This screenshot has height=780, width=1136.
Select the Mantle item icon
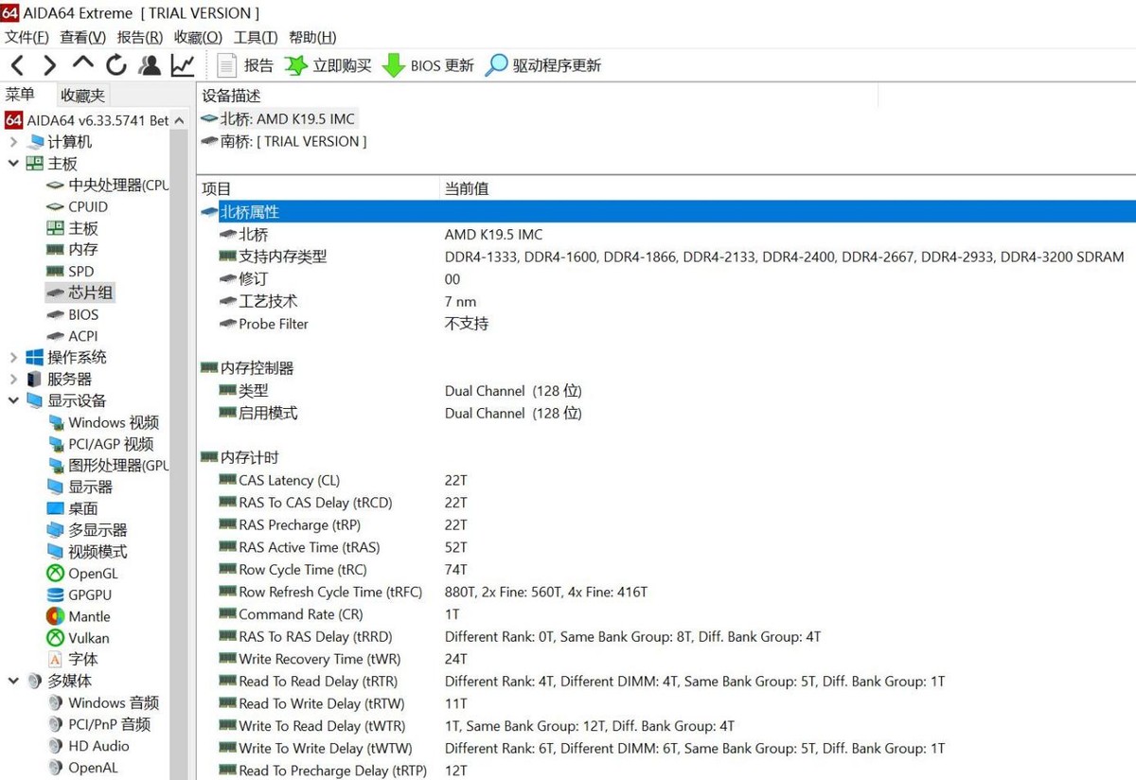pos(57,616)
